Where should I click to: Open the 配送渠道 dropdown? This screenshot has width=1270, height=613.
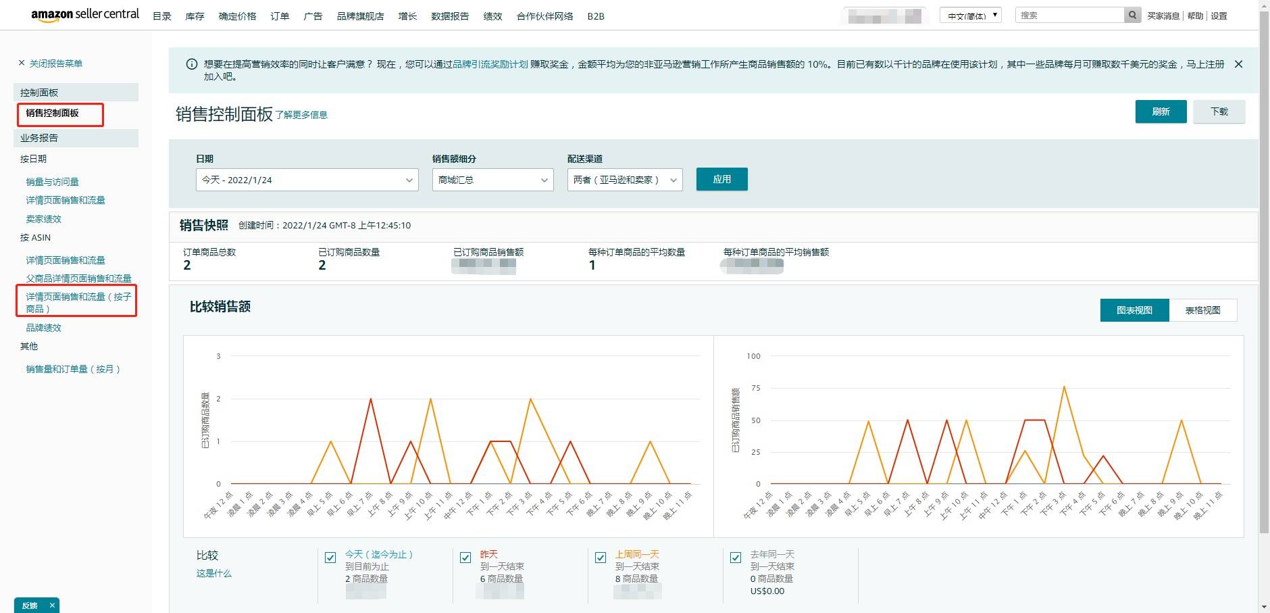click(x=625, y=180)
